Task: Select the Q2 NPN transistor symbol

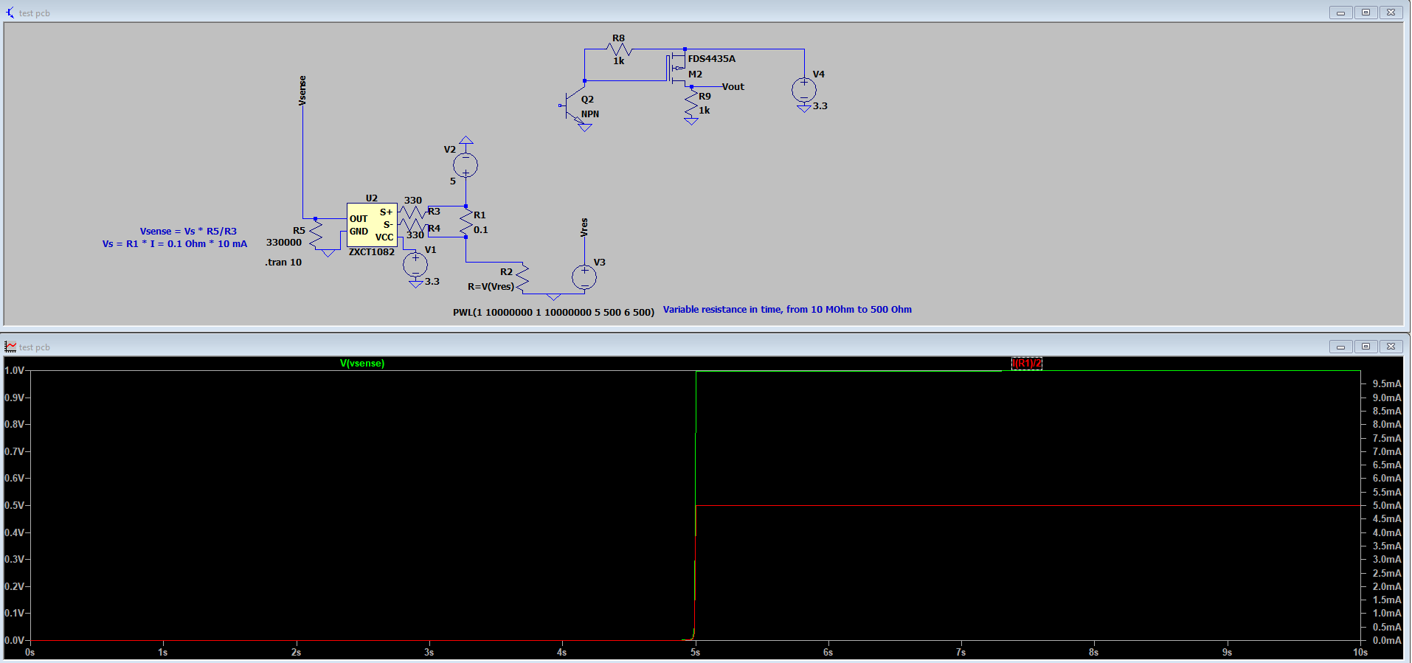Action: coord(574,105)
